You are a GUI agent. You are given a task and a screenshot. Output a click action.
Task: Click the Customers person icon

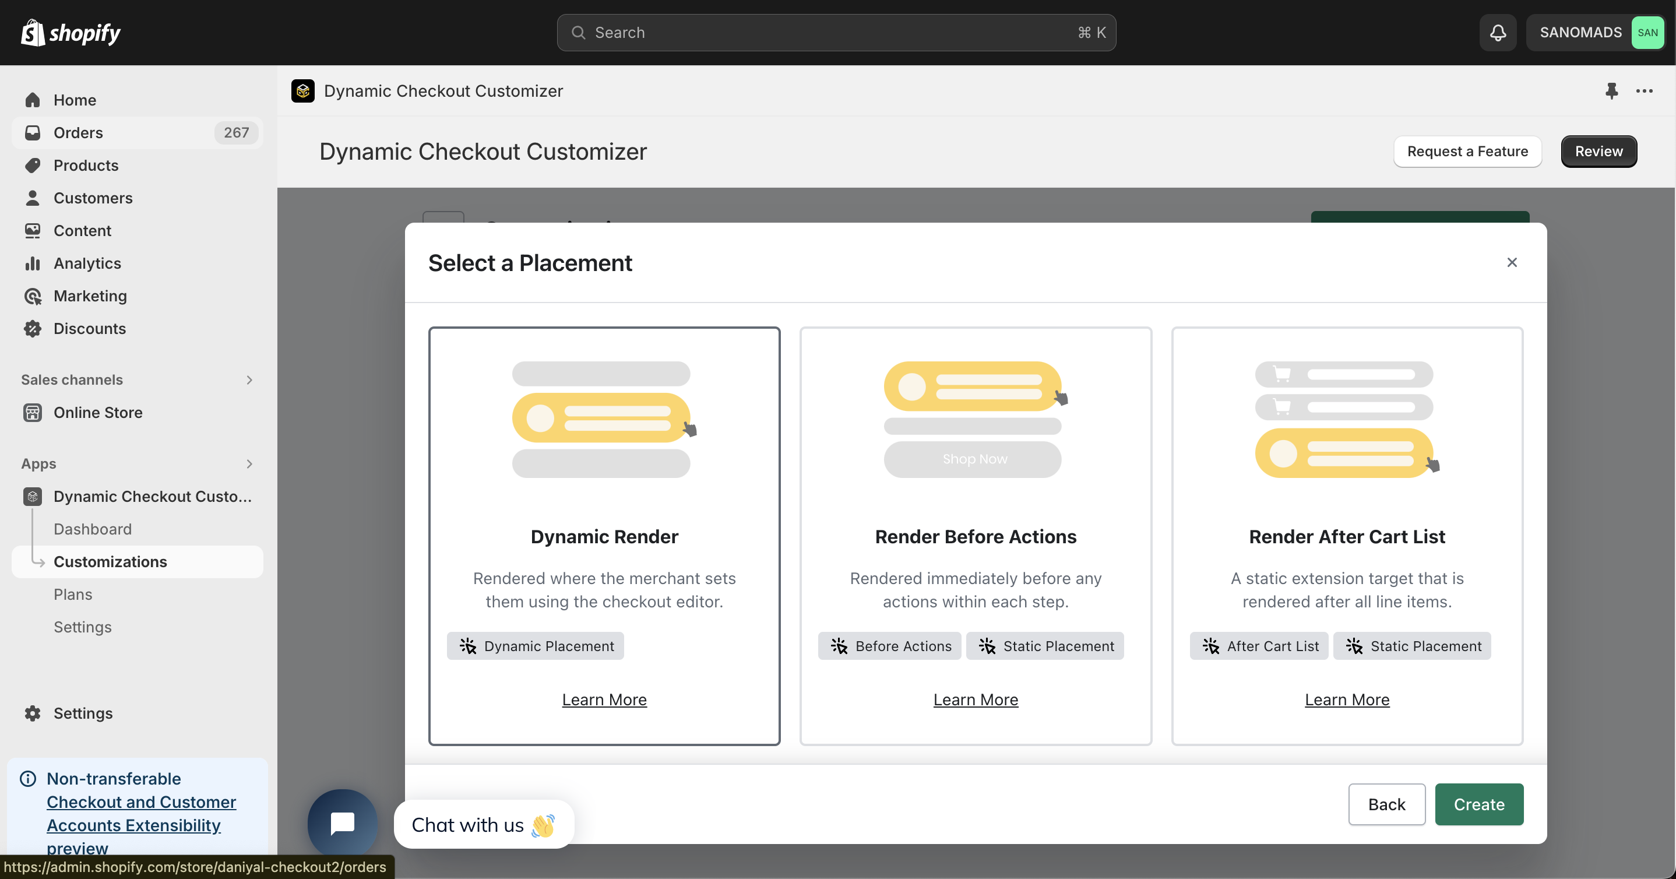point(33,198)
